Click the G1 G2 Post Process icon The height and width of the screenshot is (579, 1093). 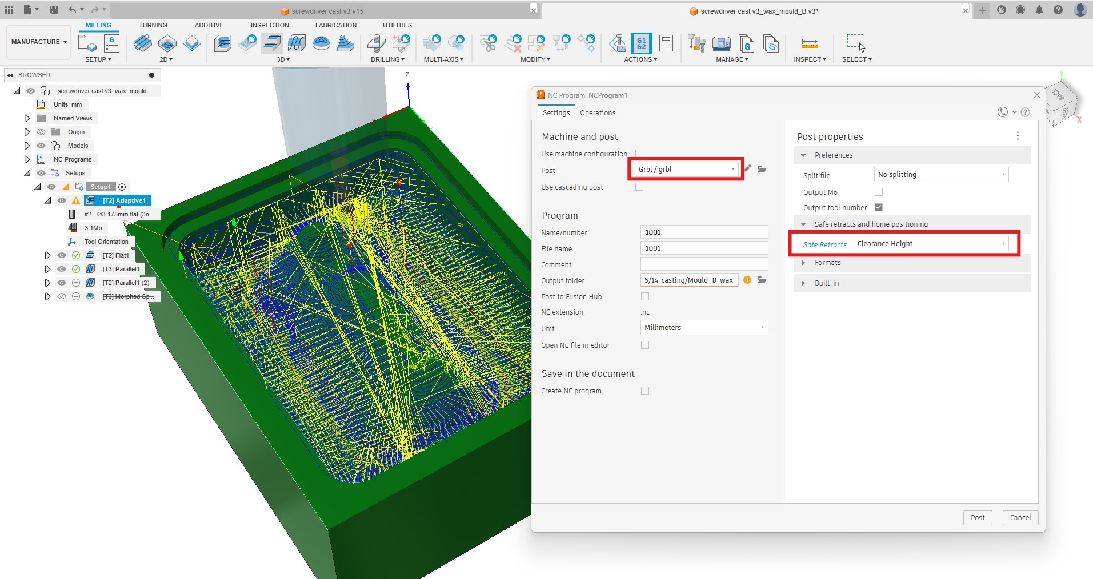(642, 43)
